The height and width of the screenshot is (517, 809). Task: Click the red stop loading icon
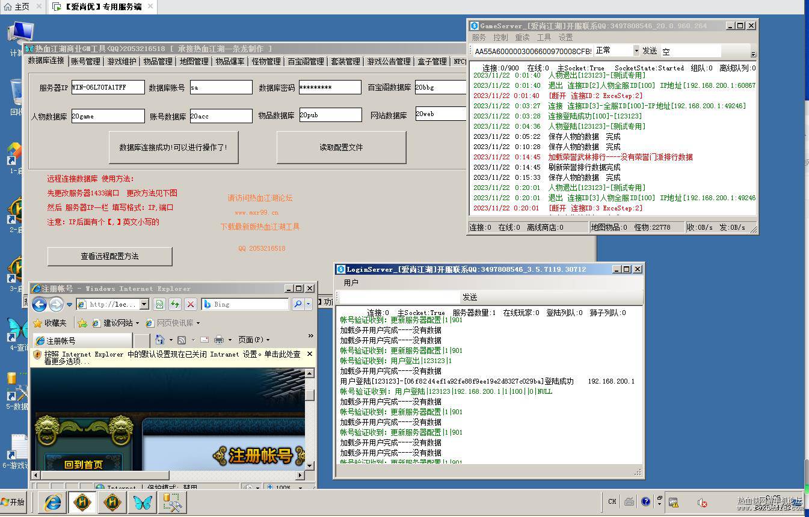point(191,304)
